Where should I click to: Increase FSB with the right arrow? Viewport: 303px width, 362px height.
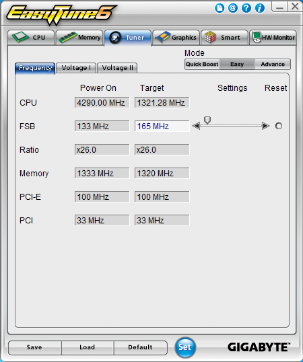coord(266,126)
